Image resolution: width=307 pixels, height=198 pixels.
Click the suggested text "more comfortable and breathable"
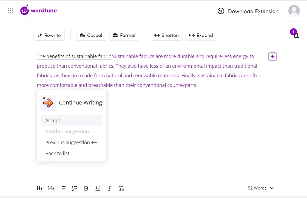pyautogui.click(x=75, y=85)
